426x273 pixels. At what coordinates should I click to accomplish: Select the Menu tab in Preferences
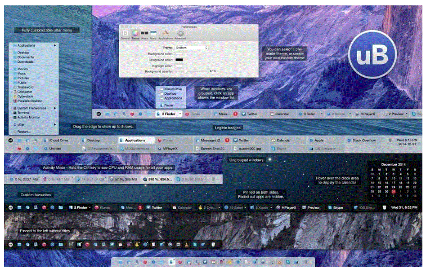[153, 35]
